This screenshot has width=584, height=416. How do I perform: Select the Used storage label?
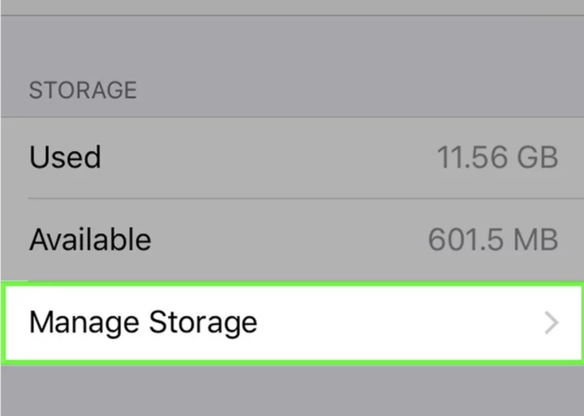point(65,157)
